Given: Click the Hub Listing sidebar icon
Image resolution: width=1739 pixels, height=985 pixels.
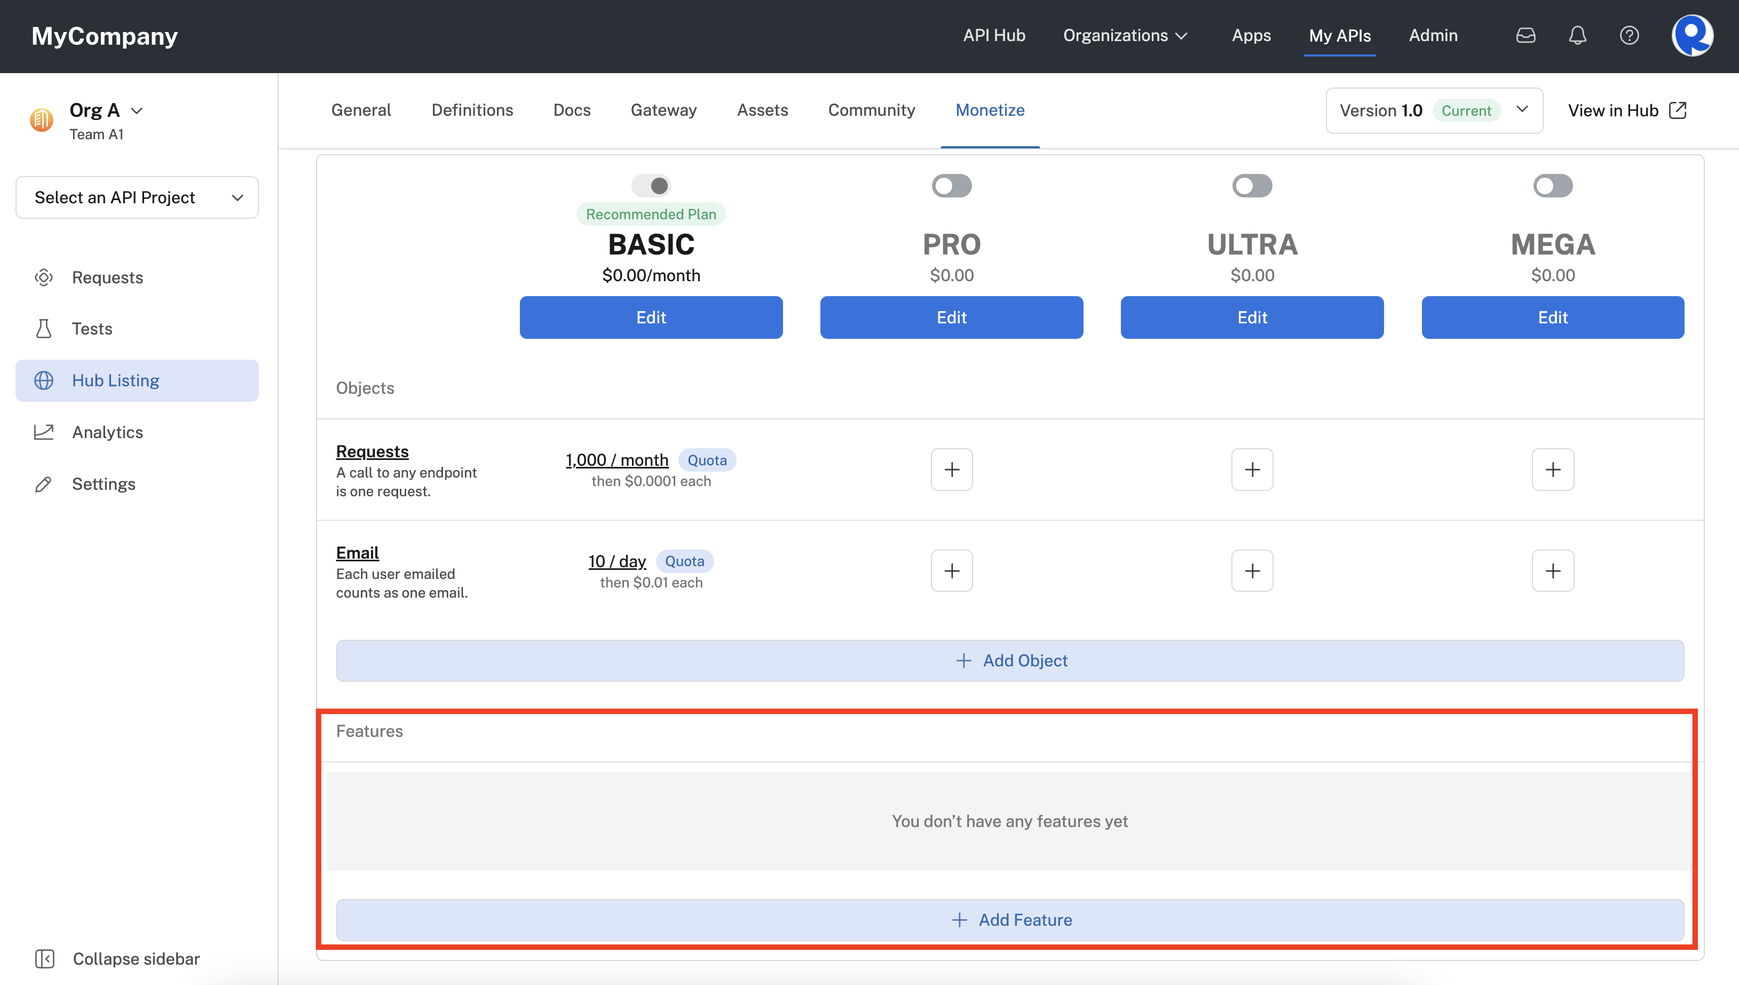Looking at the screenshot, I should click(x=44, y=380).
